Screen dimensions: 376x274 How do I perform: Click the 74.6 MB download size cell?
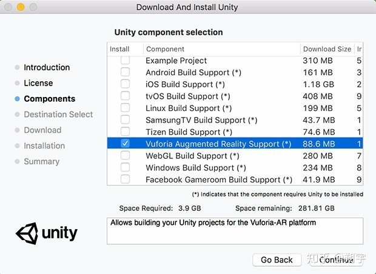[318, 132]
